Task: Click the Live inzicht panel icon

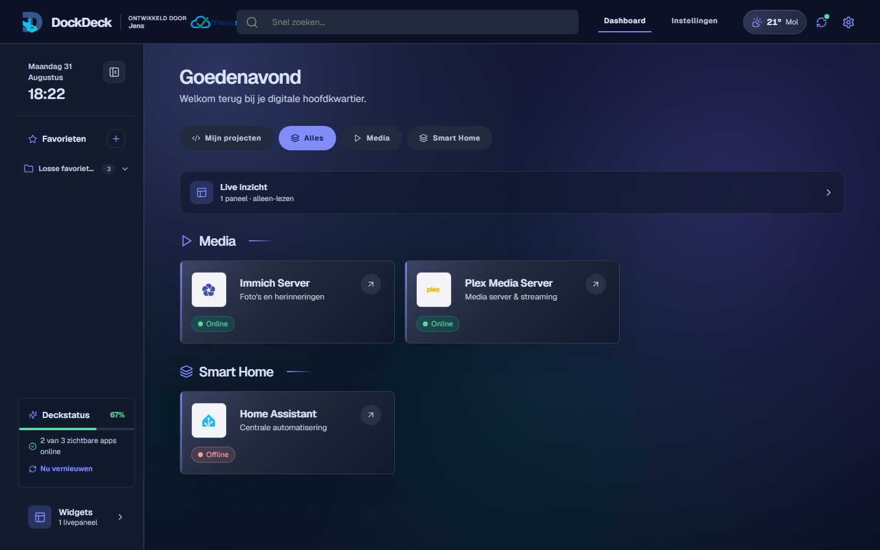Action: click(x=202, y=193)
